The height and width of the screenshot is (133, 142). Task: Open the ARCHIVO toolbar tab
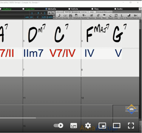(60, 12)
